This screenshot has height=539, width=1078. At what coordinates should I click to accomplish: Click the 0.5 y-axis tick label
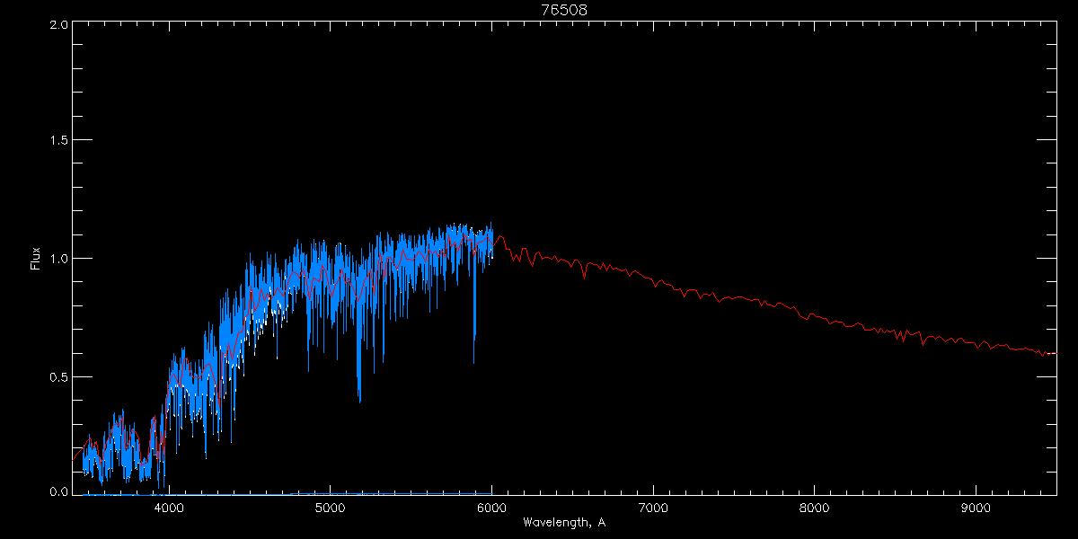[x=58, y=376]
